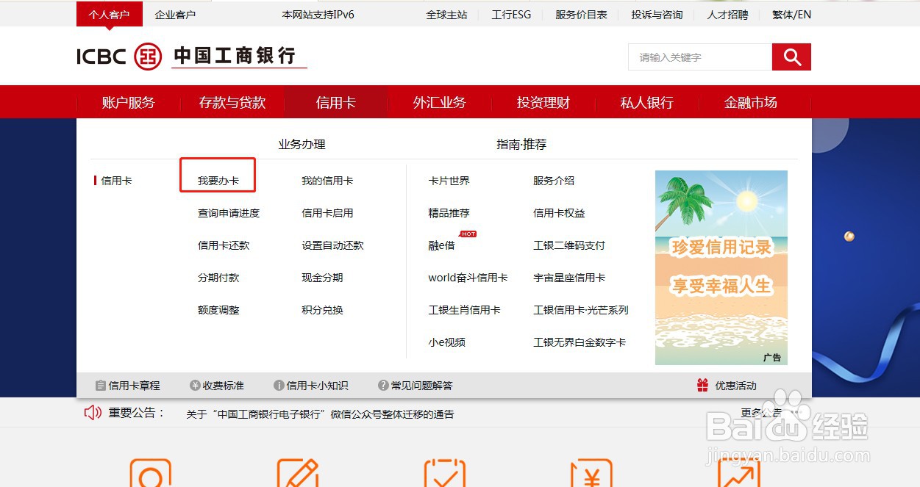Open the 全球主站 link
This screenshot has width=920, height=487.
tap(446, 15)
